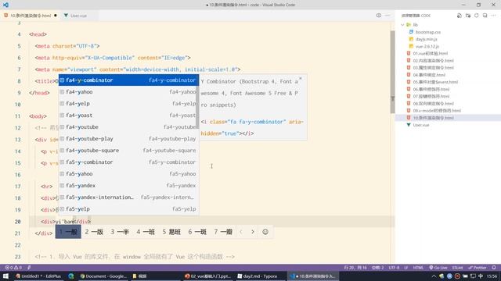Open file starting with 08 in explorer

[x=433, y=104]
